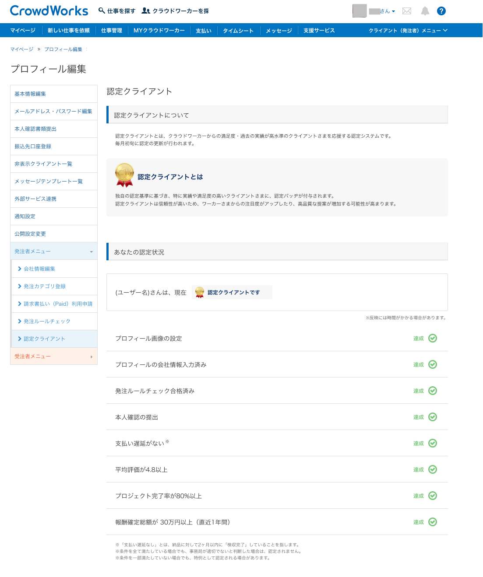
Task: Click the プロフィール画像の設定 green check icon
Action: 433,338
